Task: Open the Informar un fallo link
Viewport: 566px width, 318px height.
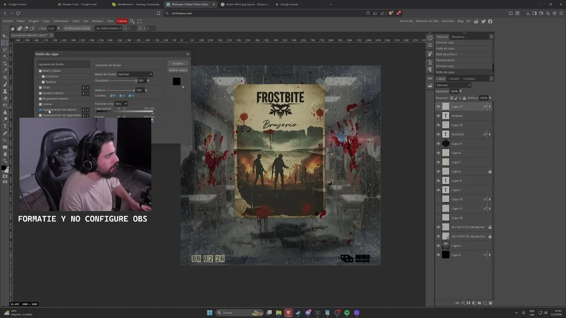Action: pyautogui.click(x=427, y=21)
